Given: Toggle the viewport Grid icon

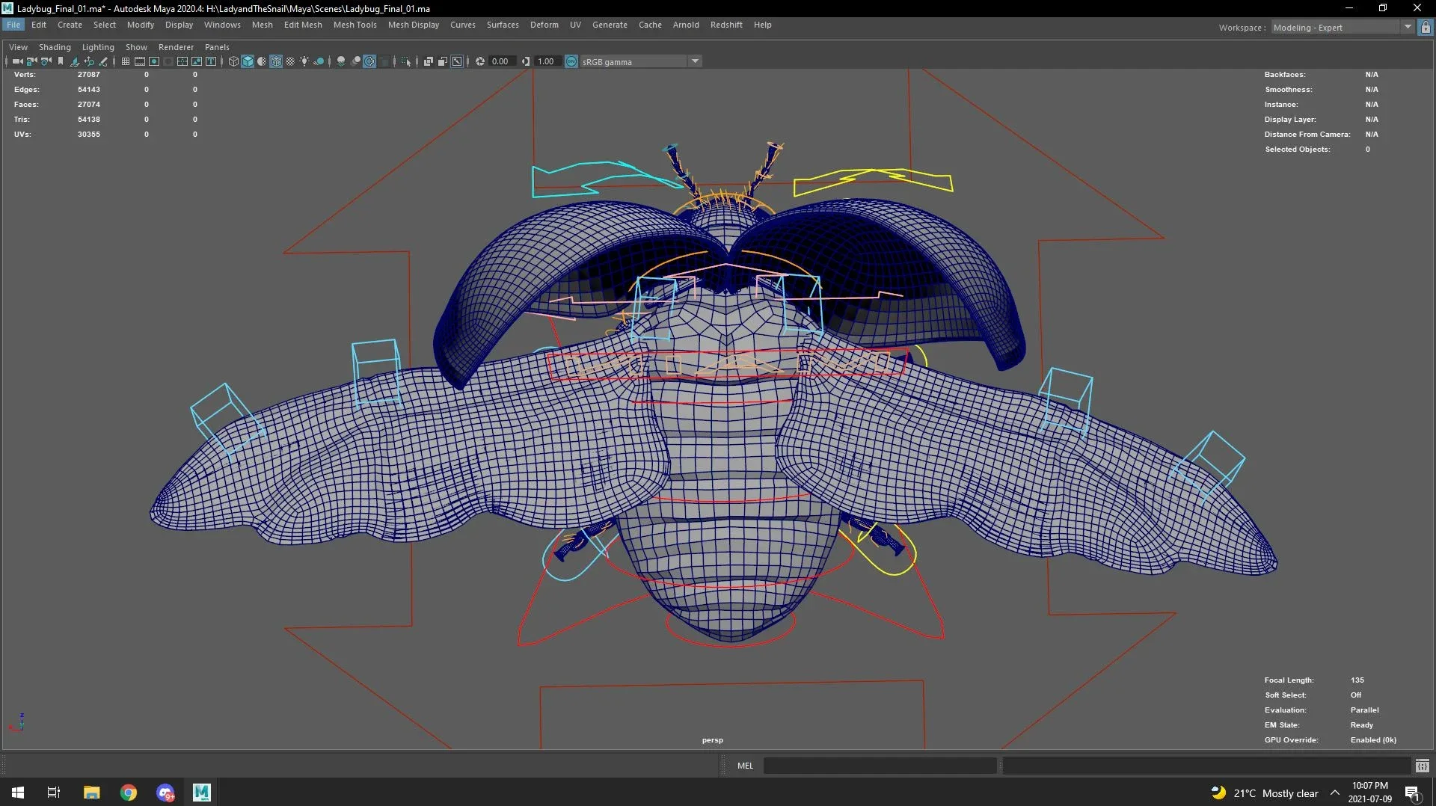Looking at the screenshot, I should tap(126, 61).
